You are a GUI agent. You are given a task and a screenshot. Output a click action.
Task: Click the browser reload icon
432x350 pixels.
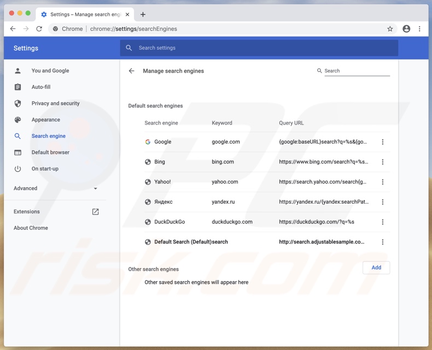39,29
